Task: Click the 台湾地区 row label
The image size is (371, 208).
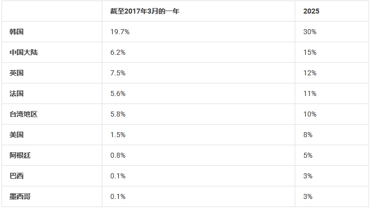Action: pyautogui.click(x=24, y=115)
